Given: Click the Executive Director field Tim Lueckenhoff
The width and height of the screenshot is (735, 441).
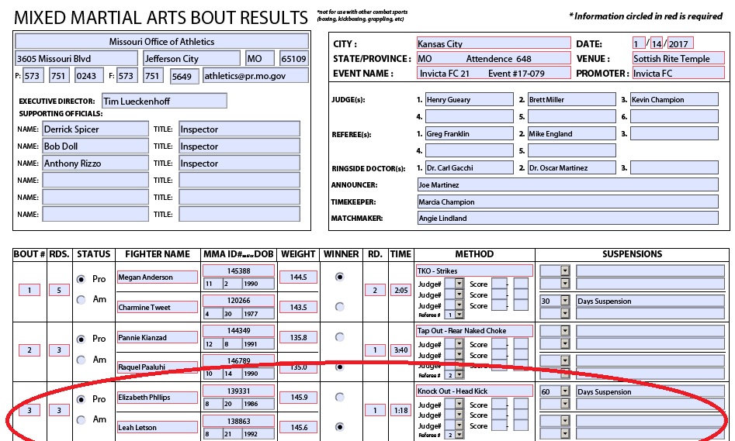Looking at the screenshot, I should pos(165,101).
